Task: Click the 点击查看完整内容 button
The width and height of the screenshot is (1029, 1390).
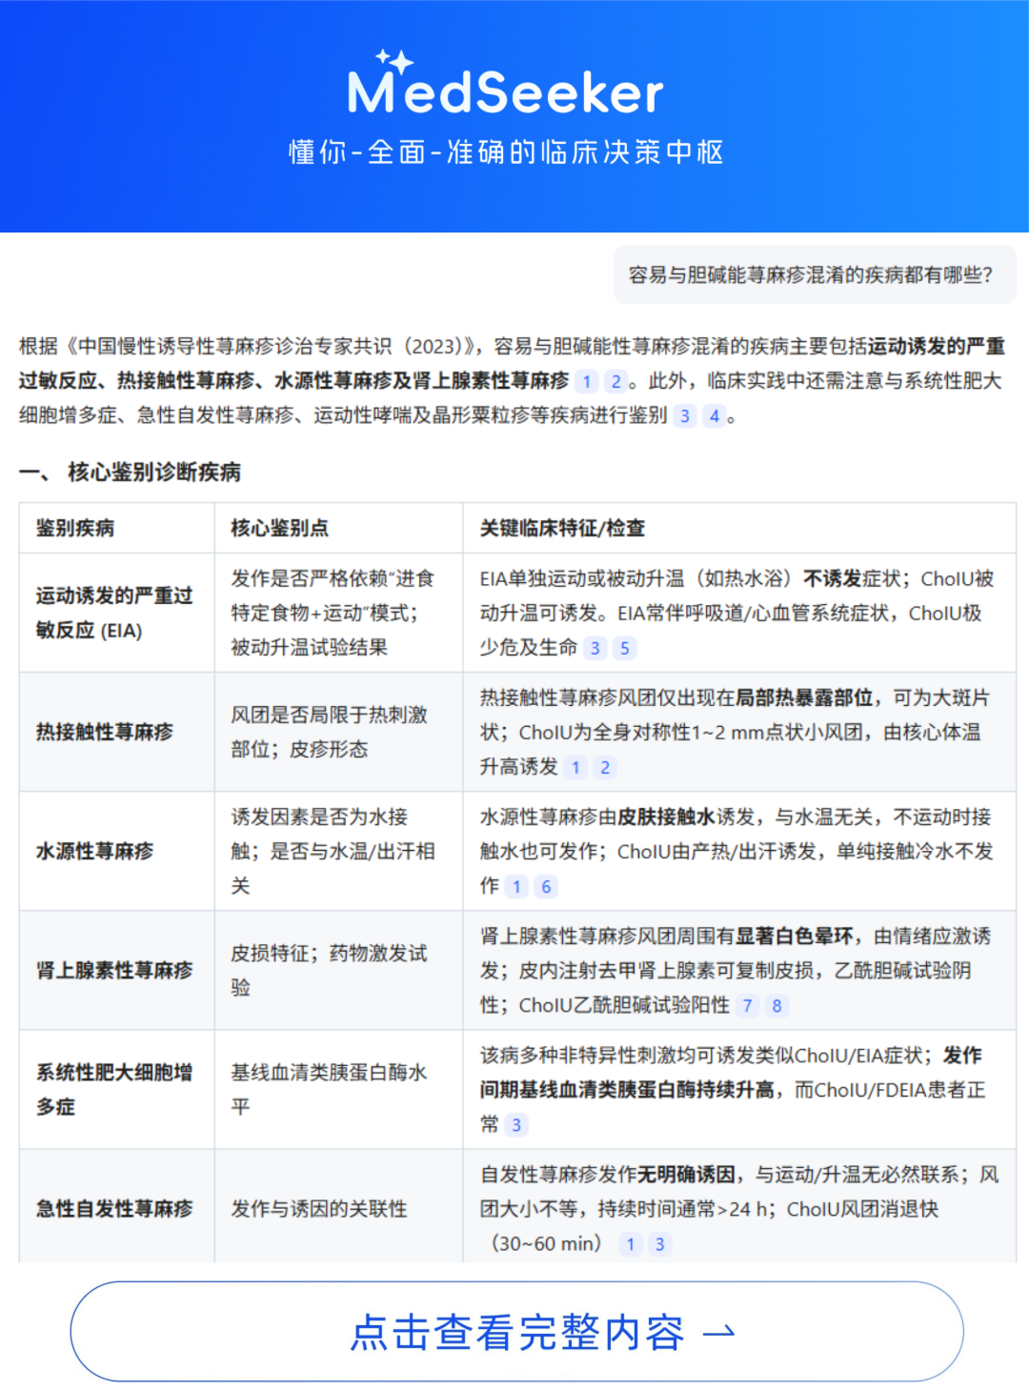Action: (516, 1332)
